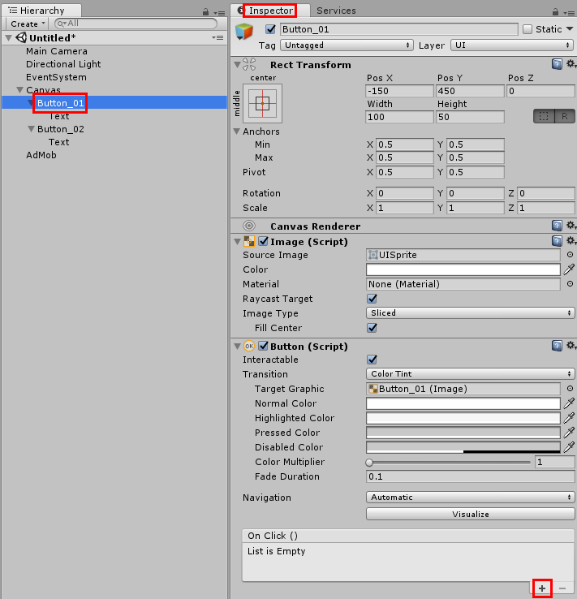This screenshot has height=599, width=577.
Task: Open Rect Transform gear settings menu
Action: pos(571,64)
